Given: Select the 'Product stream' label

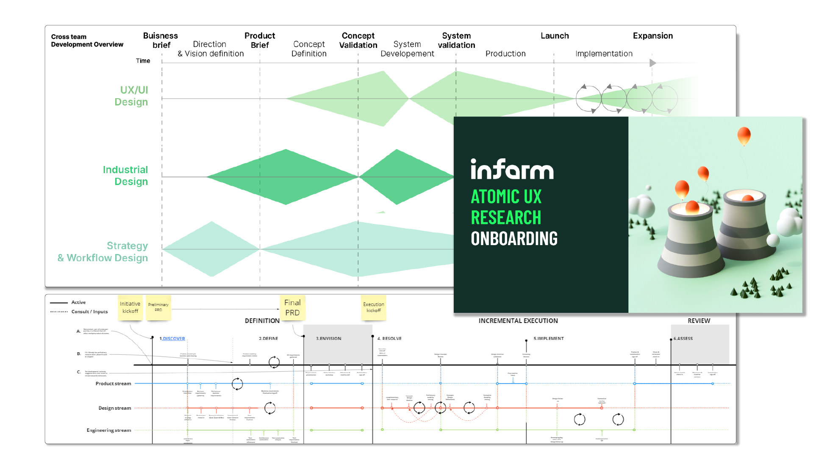Looking at the screenshot, I should pyautogui.click(x=113, y=384).
